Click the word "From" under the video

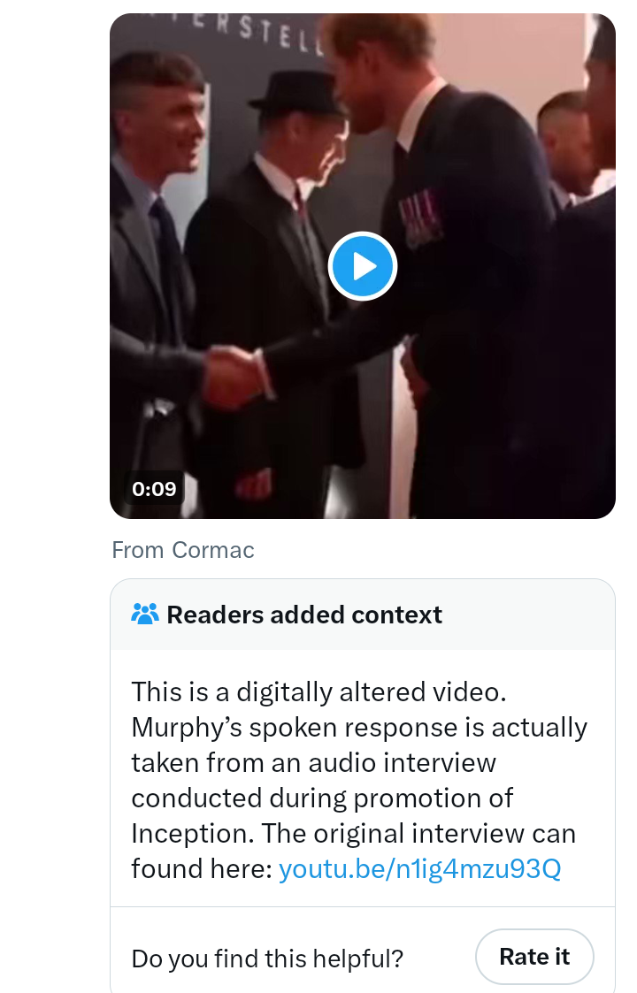(137, 550)
